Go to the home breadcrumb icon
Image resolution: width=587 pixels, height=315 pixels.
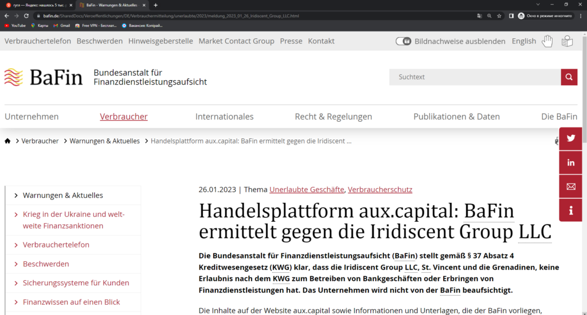coord(7,141)
